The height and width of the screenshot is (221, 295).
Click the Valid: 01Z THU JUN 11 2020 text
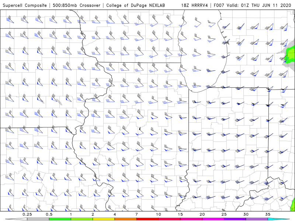click(259, 5)
